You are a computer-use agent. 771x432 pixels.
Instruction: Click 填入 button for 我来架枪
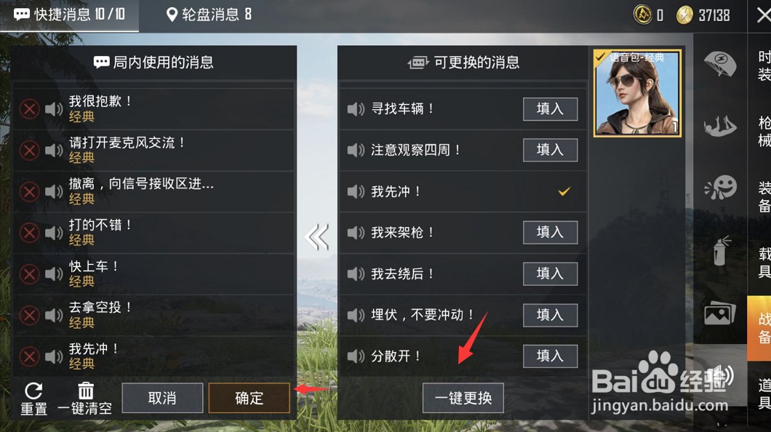[x=550, y=232]
